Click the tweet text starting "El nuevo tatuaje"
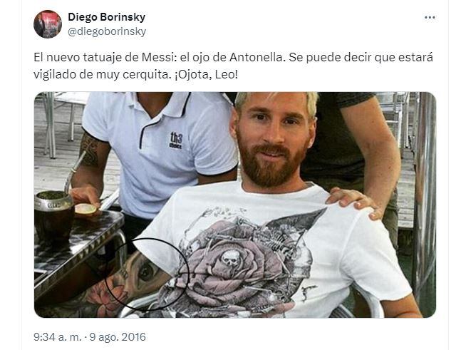The image size is (461, 350). pos(233,66)
